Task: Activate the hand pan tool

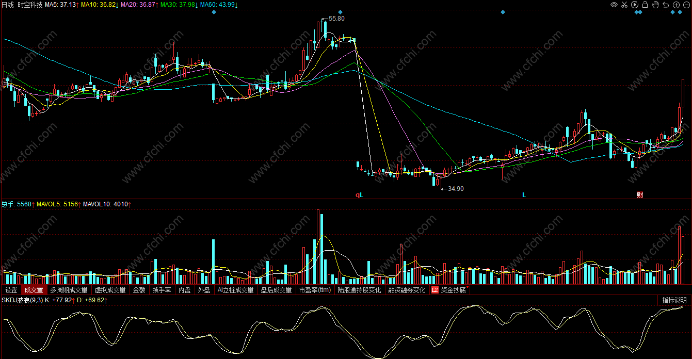Action: (655, 5)
